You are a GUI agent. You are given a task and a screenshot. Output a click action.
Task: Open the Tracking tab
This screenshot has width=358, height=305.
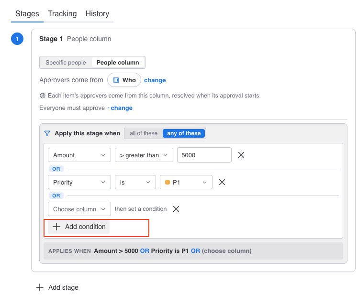pos(62,14)
